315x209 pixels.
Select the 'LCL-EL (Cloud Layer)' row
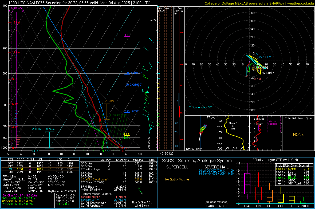pos(119,179)
